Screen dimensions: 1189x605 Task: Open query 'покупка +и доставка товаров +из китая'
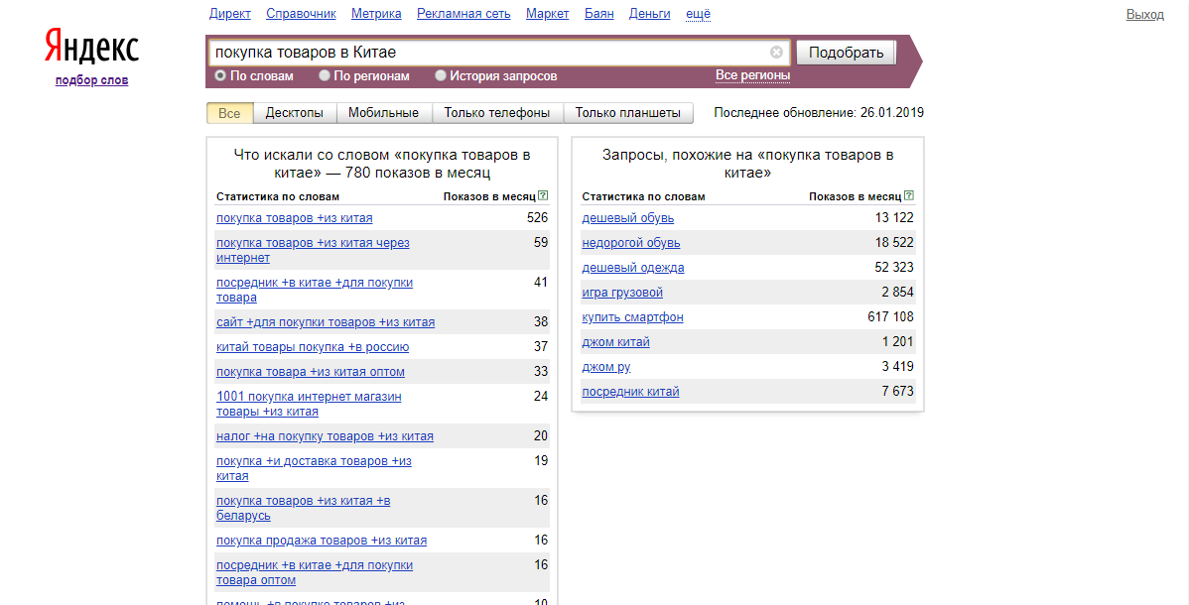(x=314, y=468)
